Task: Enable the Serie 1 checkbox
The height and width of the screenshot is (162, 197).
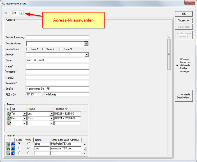Action: coord(28,49)
